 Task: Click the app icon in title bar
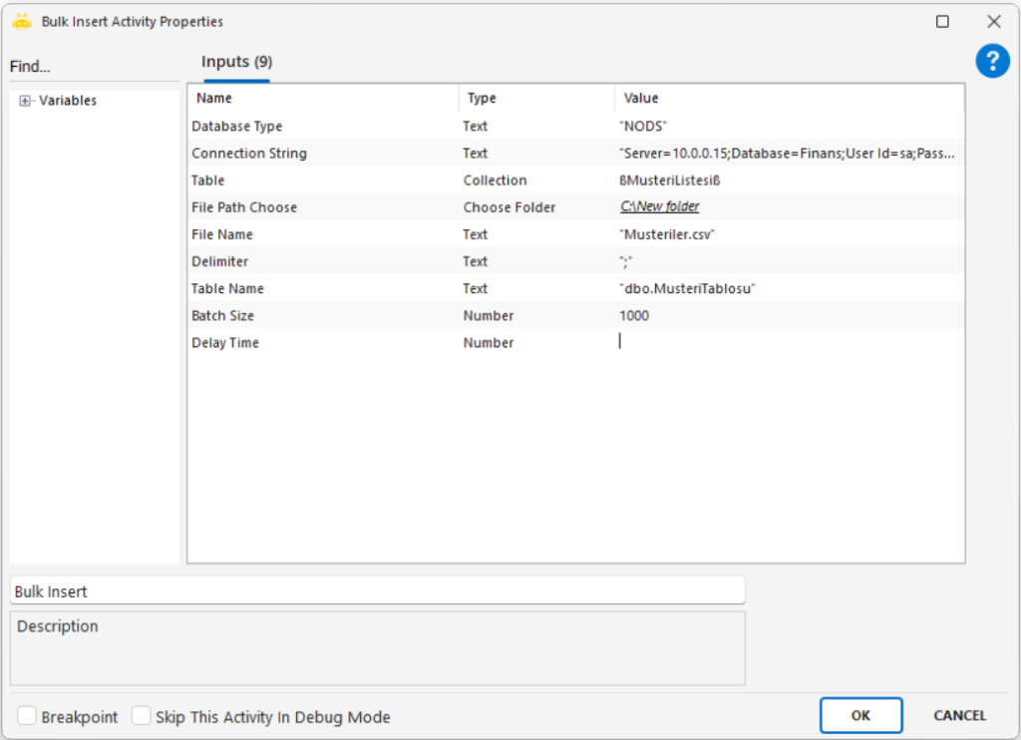pyautogui.click(x=22, y=21)
